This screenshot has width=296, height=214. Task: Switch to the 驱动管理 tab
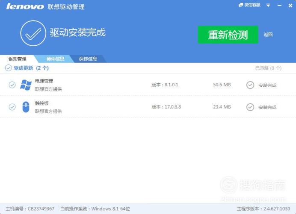pyautogui.click(x=18, y=59)
